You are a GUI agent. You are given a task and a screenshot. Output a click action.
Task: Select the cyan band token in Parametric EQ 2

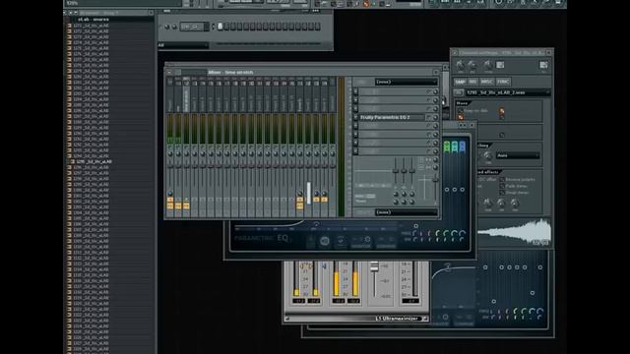[x=455, y=147]
